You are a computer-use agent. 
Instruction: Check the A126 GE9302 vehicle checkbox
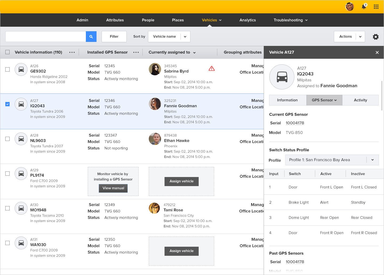pyautogui.click(x=7, y=69)
